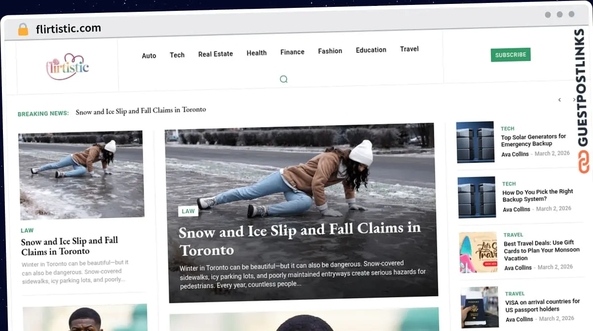Screen dimensions: 593x331
Task: Open the Fashion menu item
Action: tap(330, 51)
